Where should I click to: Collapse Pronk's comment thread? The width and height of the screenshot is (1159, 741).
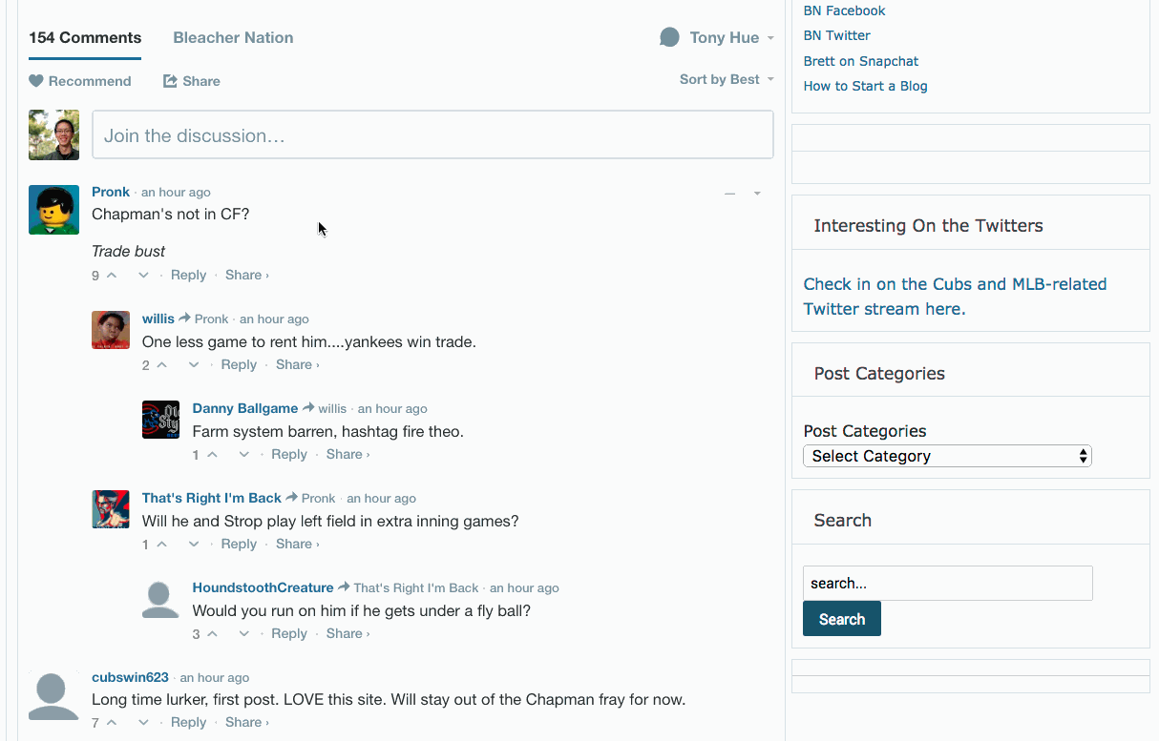click(729, 193)
